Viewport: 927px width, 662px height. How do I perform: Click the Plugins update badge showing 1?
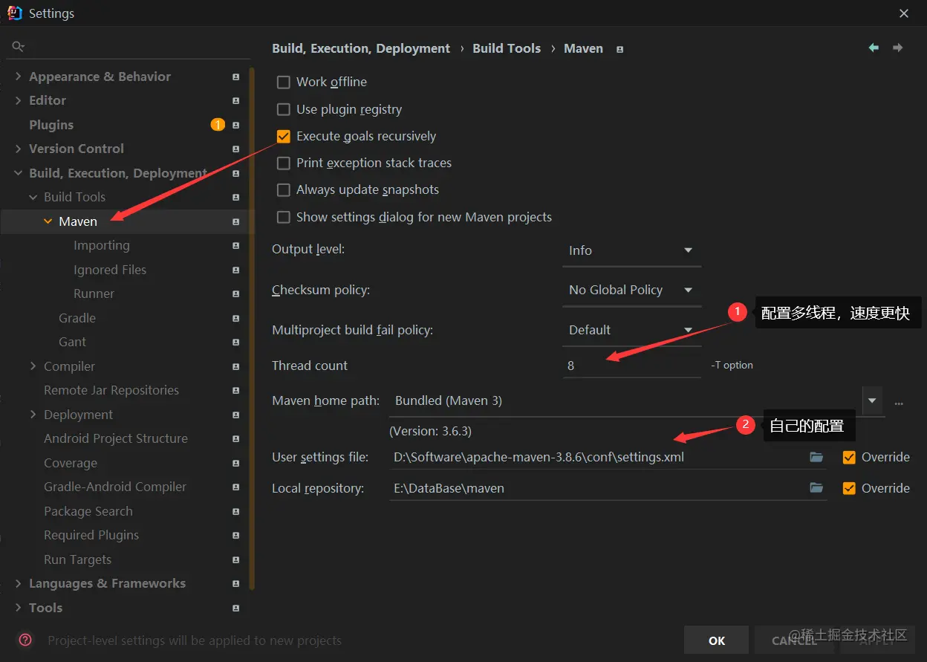coord(218,125)
